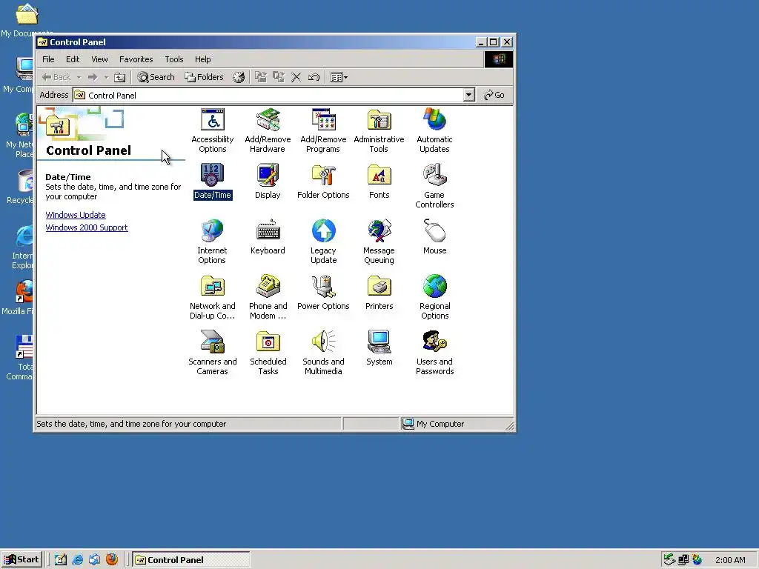Open Add/Remove Programs icon

323,130
